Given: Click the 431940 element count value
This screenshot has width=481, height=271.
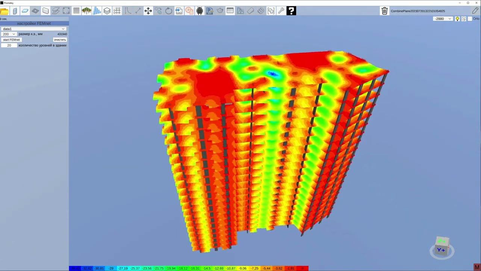Looking at the screenshot, I should 62,34.
